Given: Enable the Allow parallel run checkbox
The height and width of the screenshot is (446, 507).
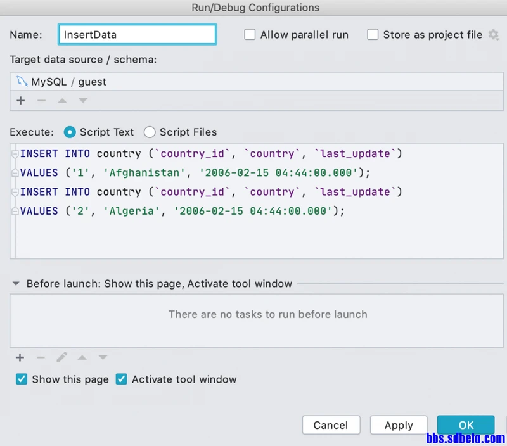Looking at the screenshot, I should click(x=250, y=35).
